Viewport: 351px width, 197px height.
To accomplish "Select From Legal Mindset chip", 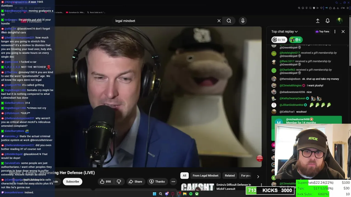I will [205, 176].
